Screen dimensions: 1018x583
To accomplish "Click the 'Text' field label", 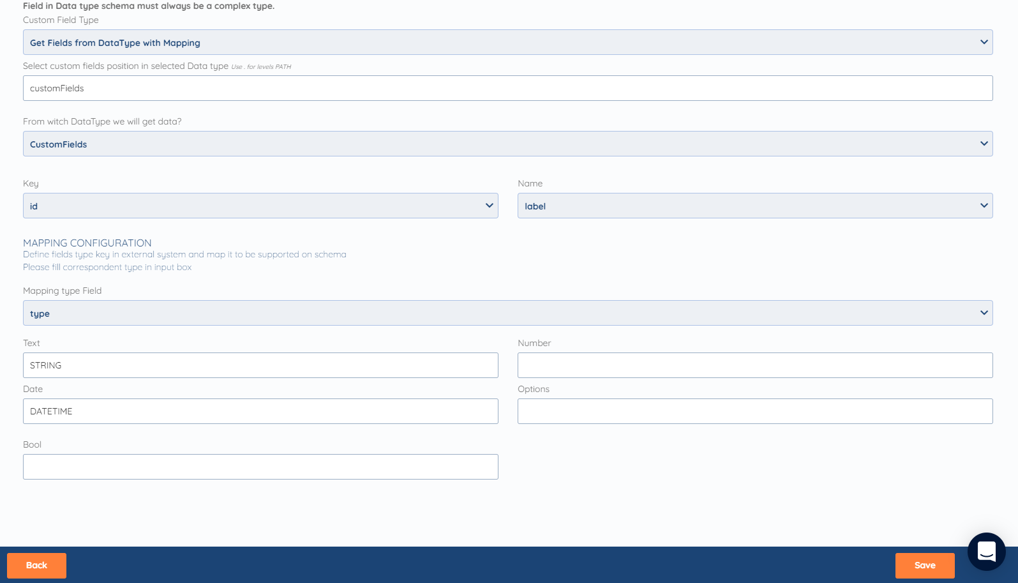I will (x=31, y=343).
